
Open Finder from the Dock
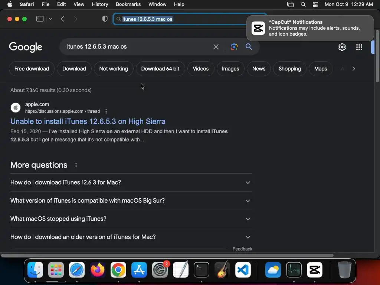tap(35, 270)
